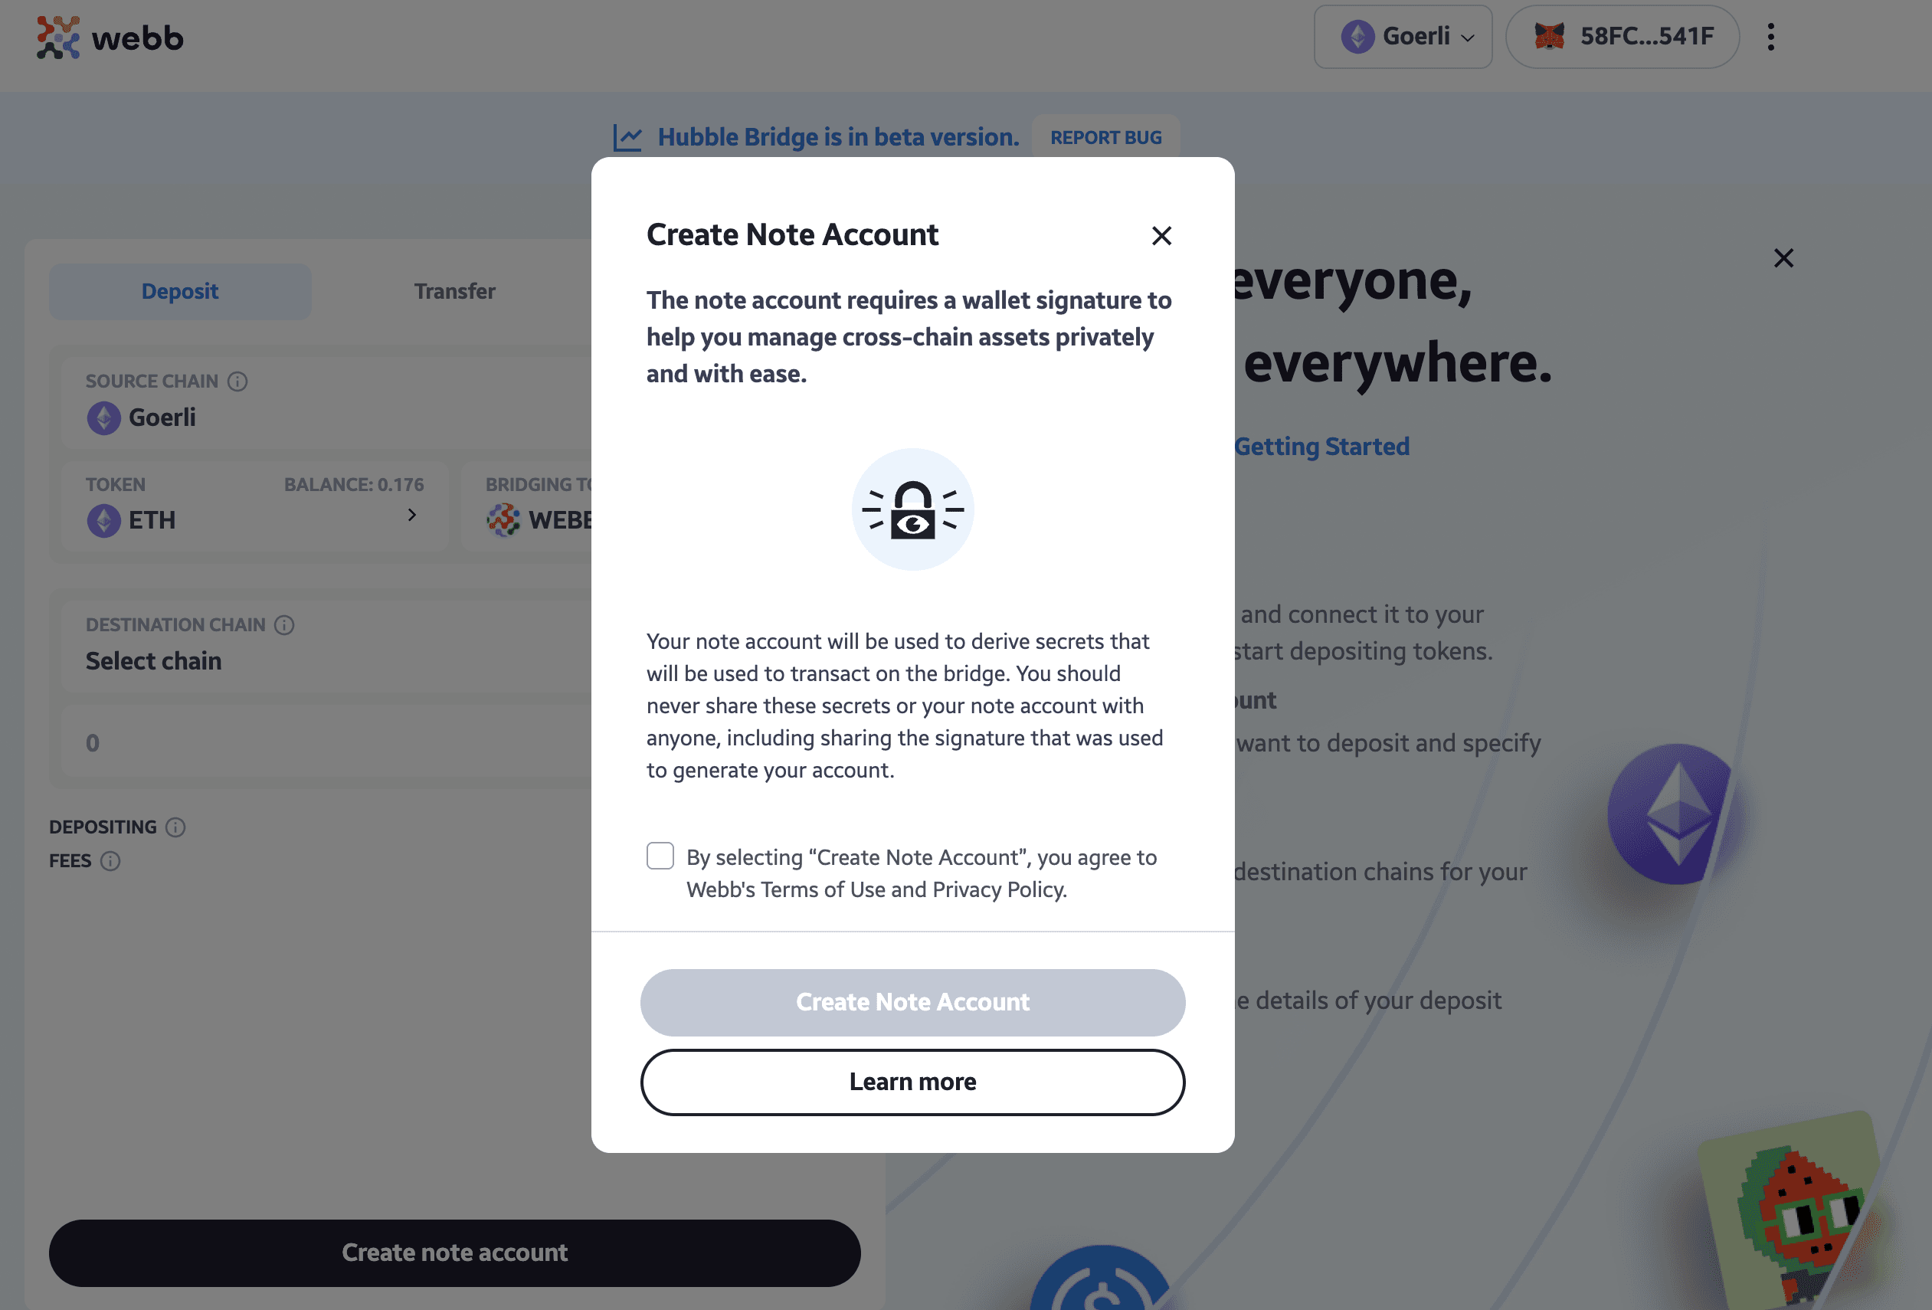Click the Webb logo icon top-left
Screen dimensions: 1932x1310
57,37
